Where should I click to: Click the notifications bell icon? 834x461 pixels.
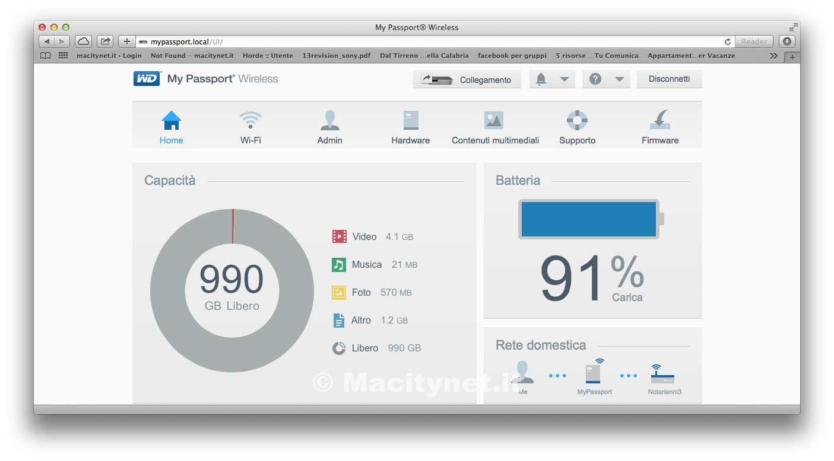pyautogui.click(x=541, y=79)
